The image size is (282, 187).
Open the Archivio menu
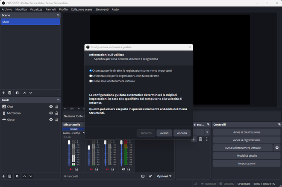click(x=7, y=9)
